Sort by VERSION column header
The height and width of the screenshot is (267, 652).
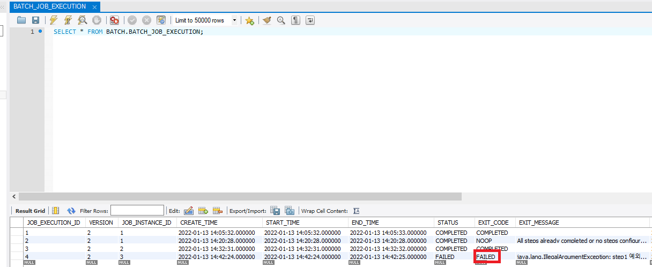click(101, 222)
